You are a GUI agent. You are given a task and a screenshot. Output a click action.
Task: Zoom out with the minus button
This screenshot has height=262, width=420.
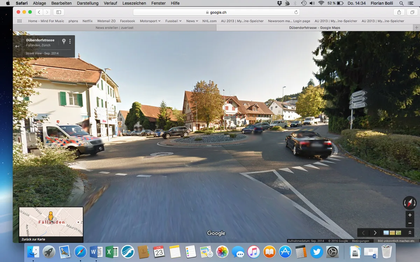pyautogui.click(x=410, y=223)
